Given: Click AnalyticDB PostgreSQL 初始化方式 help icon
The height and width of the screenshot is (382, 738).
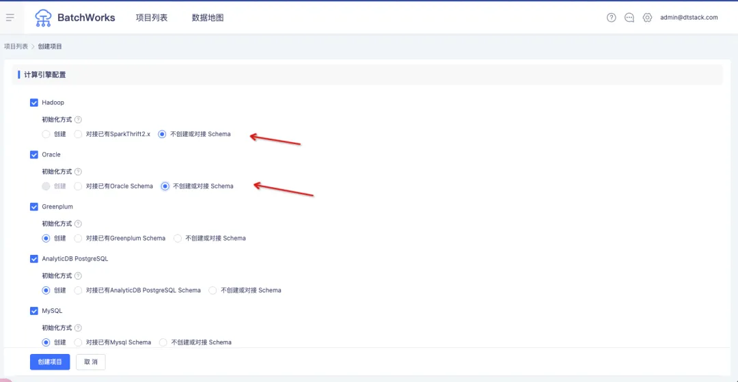Looking at the screenshot, I should 78,275.
